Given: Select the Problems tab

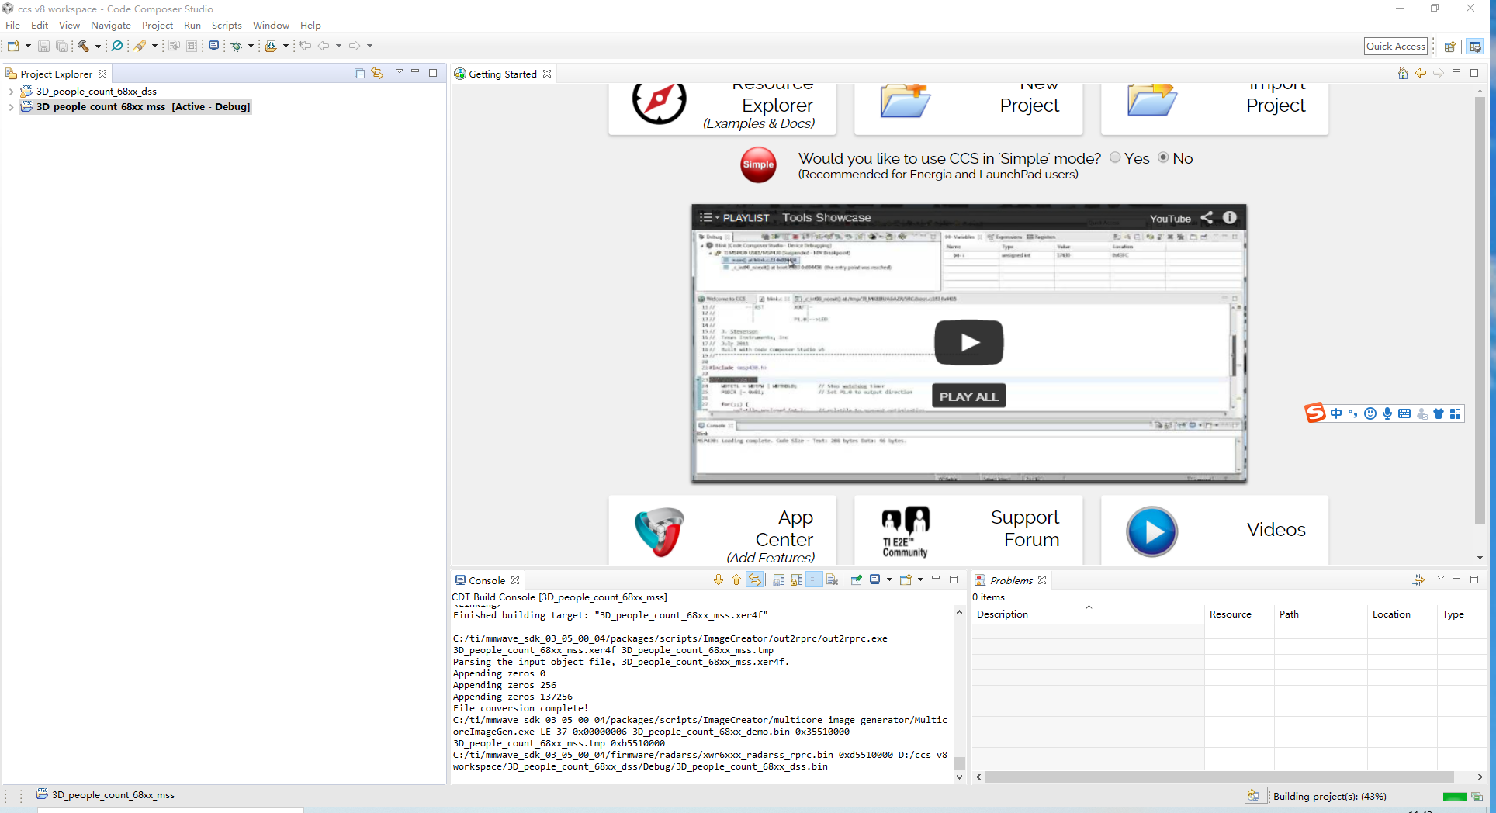Looking at the screenshot, I should point(1011,581).
